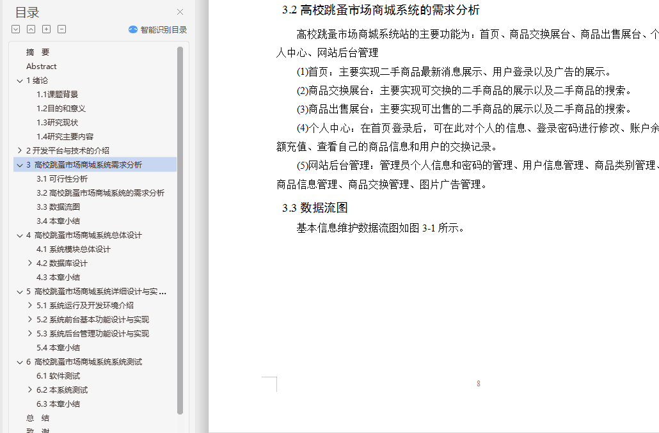Viewport: 659px width, 433px height.
Task: Click document heading 3.2 高校跳蚤市场商城系统的需求分析
Action: click(x=381, y=10)
